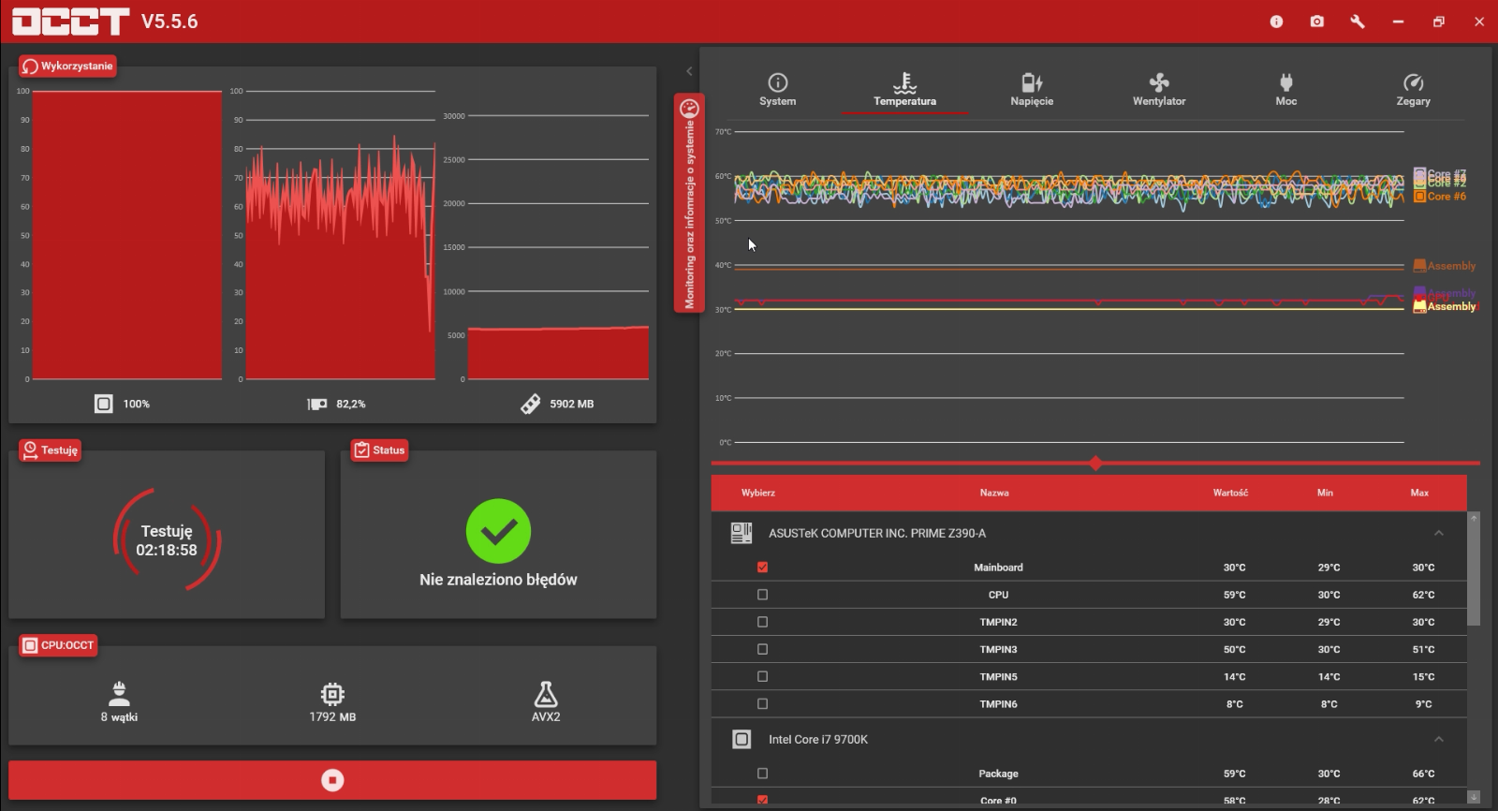This screenshot has width=1498, height=811.
Task: Select Core #6 legend entry
Action: (x=1440, y=197)
